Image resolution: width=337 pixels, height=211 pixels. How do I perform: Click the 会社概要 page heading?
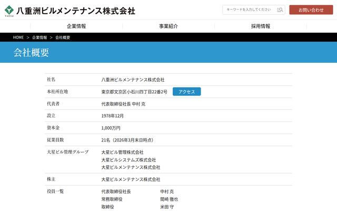31,53
